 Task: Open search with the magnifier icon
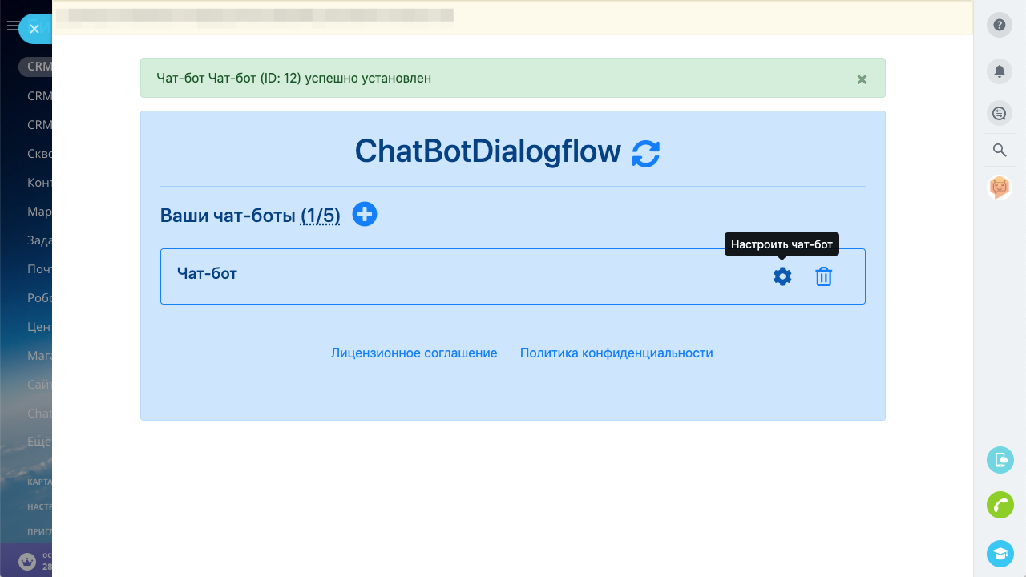pyautogui.click(x=1000, y=150)
